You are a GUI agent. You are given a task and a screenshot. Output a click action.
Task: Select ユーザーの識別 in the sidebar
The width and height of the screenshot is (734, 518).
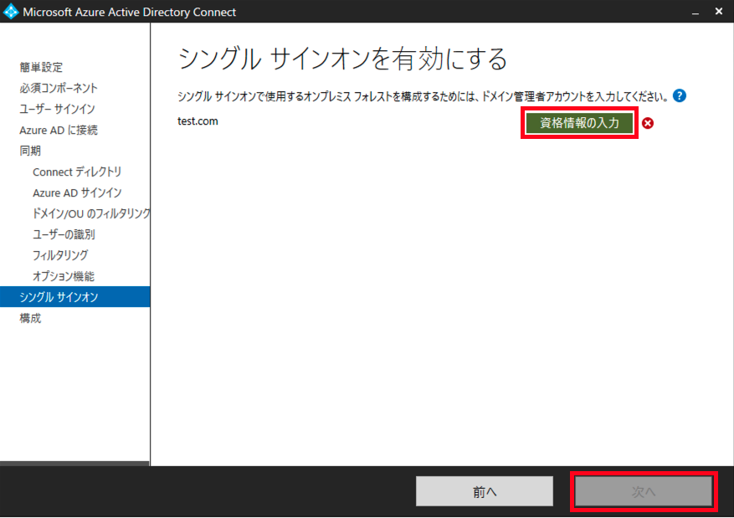pyautogui.click(x=64, y=234)
